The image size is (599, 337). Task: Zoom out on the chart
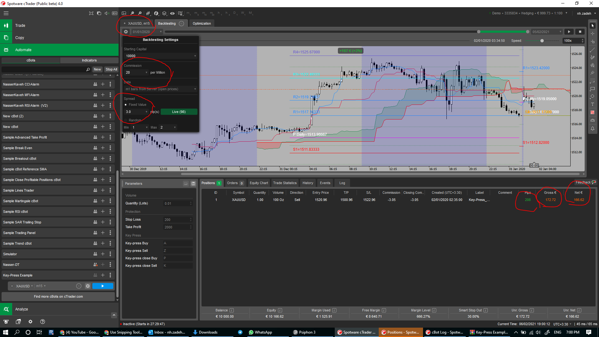(x=132, y=13)
